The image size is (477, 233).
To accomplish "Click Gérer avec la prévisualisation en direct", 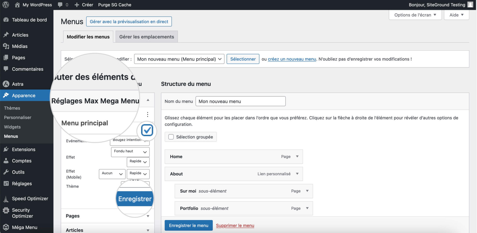I will pyautogui.click(x=129, y=21).
